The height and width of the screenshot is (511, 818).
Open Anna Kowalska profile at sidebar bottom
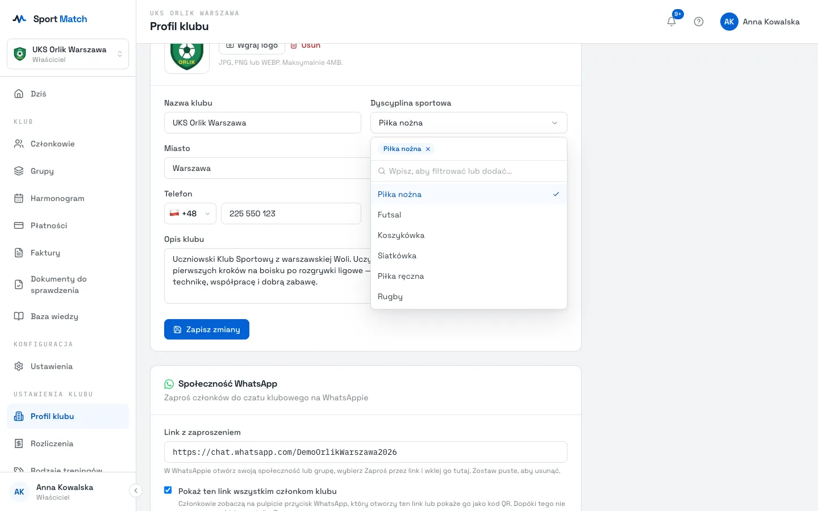pyautogui.click(x=65, y=492)
